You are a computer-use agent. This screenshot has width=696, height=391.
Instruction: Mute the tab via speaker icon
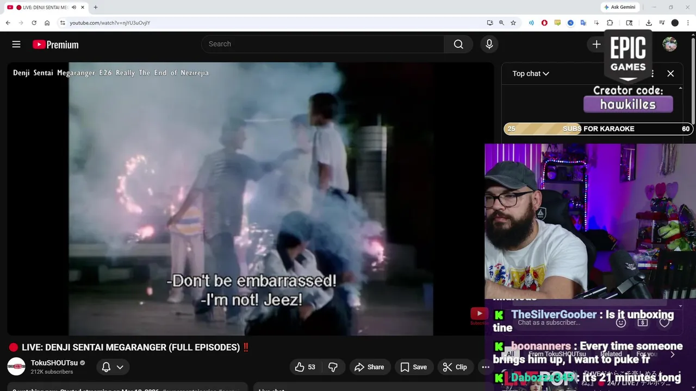[74, 7]
